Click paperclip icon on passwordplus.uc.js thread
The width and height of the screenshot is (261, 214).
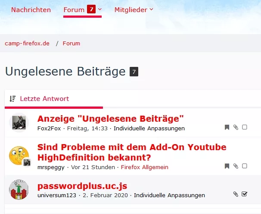(x=236, y=194)
